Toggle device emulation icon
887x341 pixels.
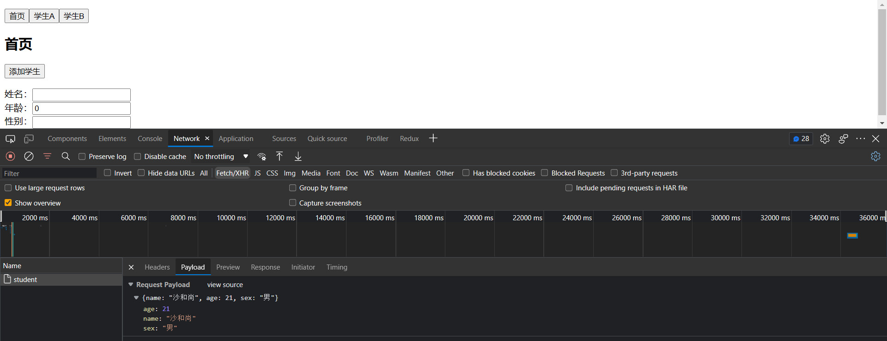coord(29,139)
